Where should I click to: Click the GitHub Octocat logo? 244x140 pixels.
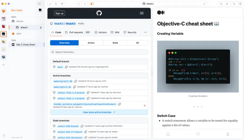(99, 13)
